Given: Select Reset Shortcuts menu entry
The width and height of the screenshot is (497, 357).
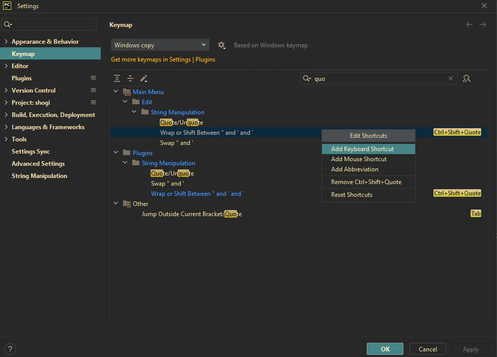Looking at the screenshot, I should click(368, 194).
